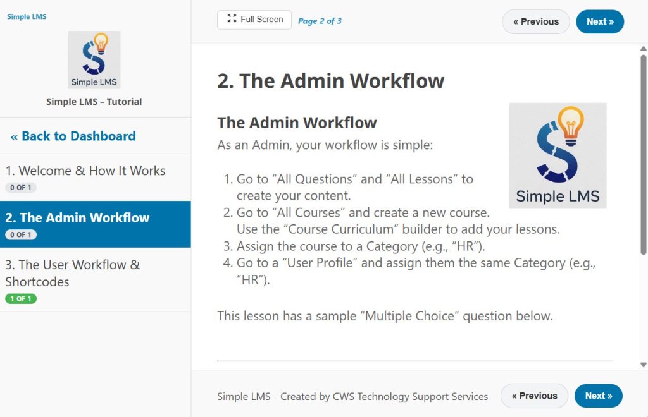Click scrollbar down arrow in lesson pane
This screenshot has height=417, width=648.
(x=644, y=365)
